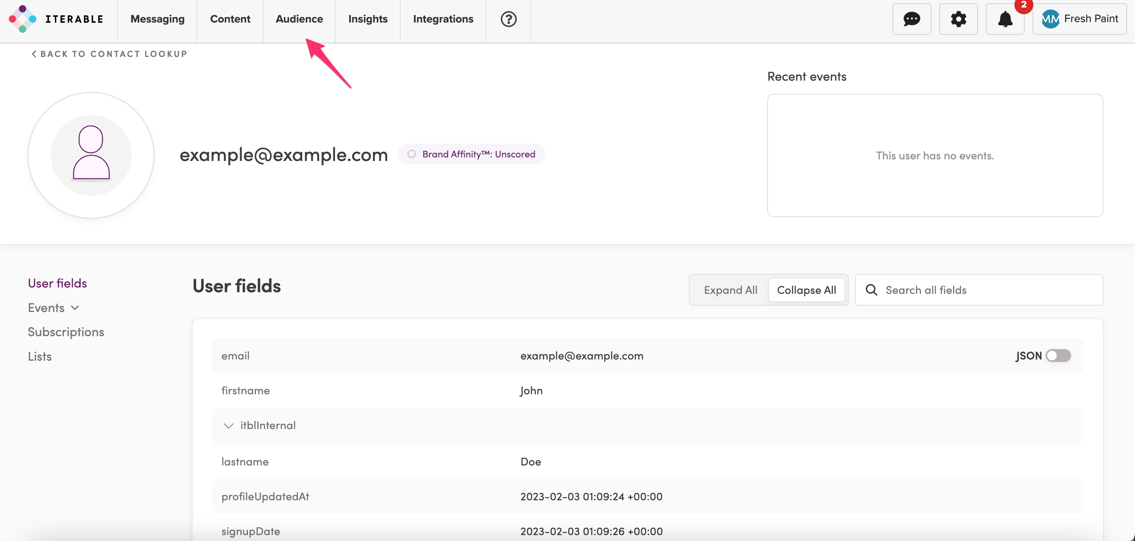Go back to contact lookup

pos(109,54)
